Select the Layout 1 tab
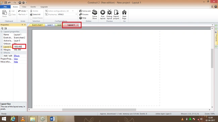The image size is (218, 122). pos(71,25)
